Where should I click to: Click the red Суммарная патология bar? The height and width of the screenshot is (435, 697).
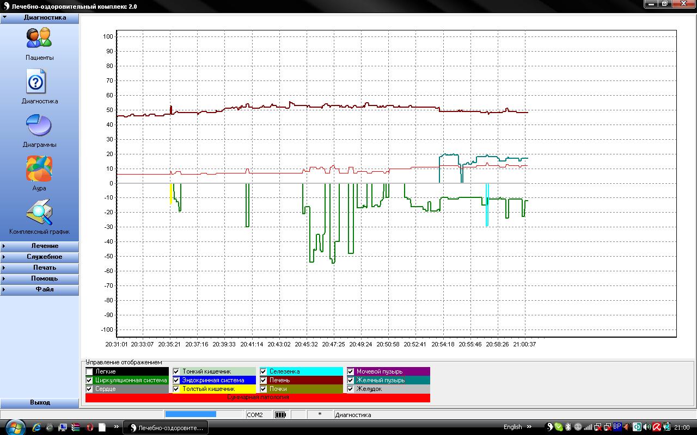point(258,398)
